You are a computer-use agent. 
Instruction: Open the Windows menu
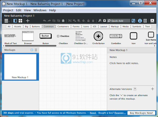[x=40, y=10]
